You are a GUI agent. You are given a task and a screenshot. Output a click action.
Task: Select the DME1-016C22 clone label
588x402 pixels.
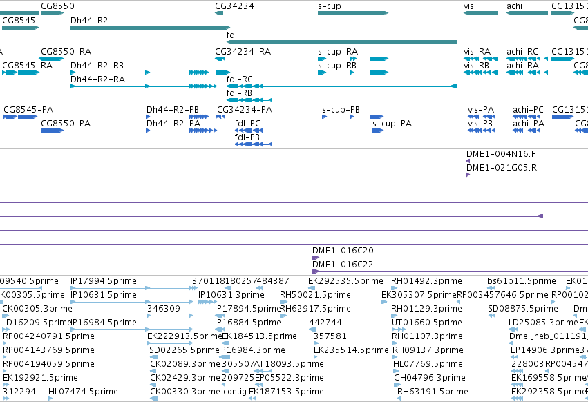pos(343,265)
